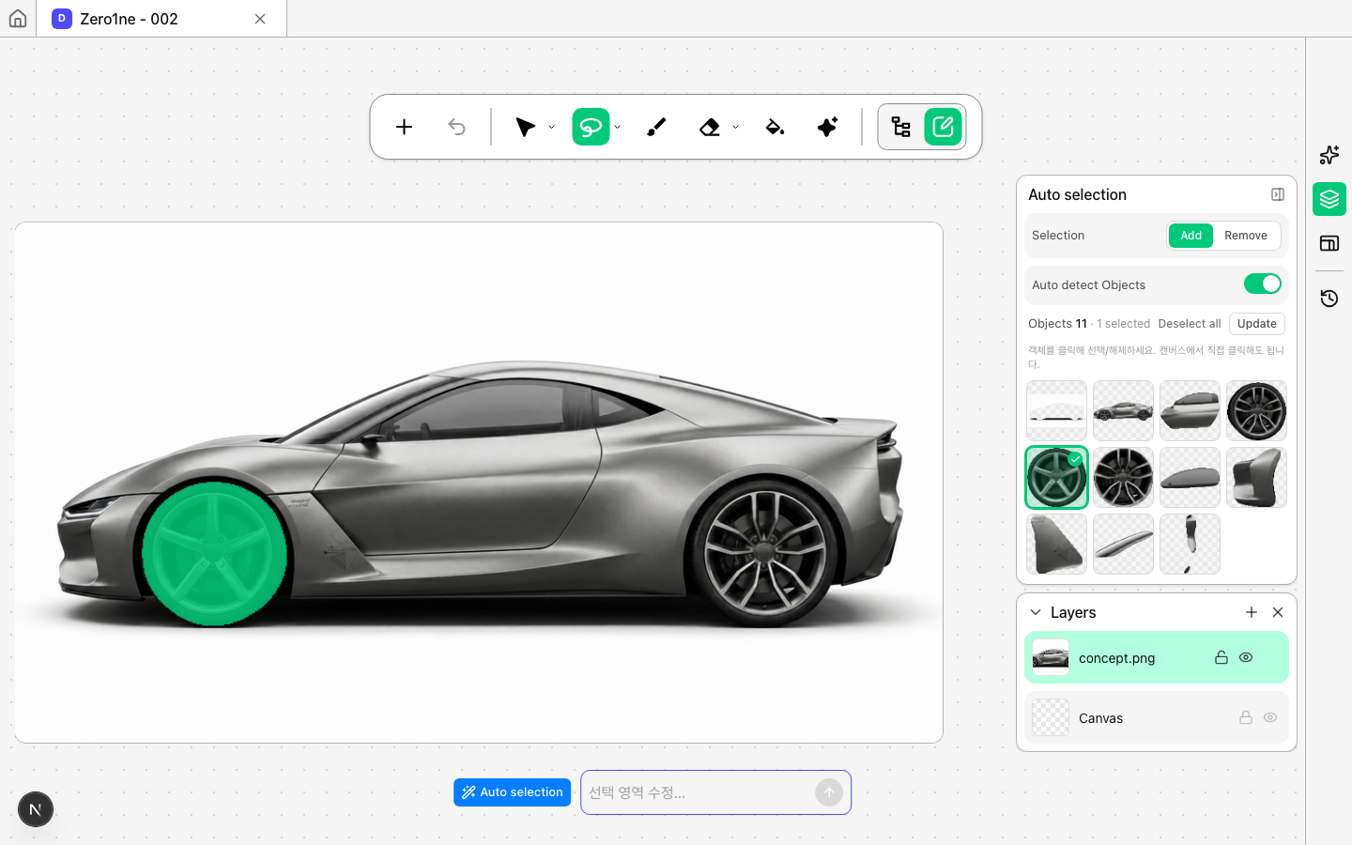
Task: Open the sparkles panel in right sidebar
Action: pos(1329,155)
